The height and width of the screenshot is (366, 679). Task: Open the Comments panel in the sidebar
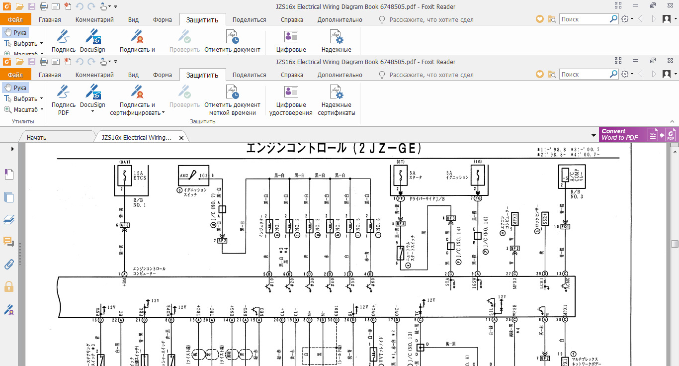coord(9,242)
